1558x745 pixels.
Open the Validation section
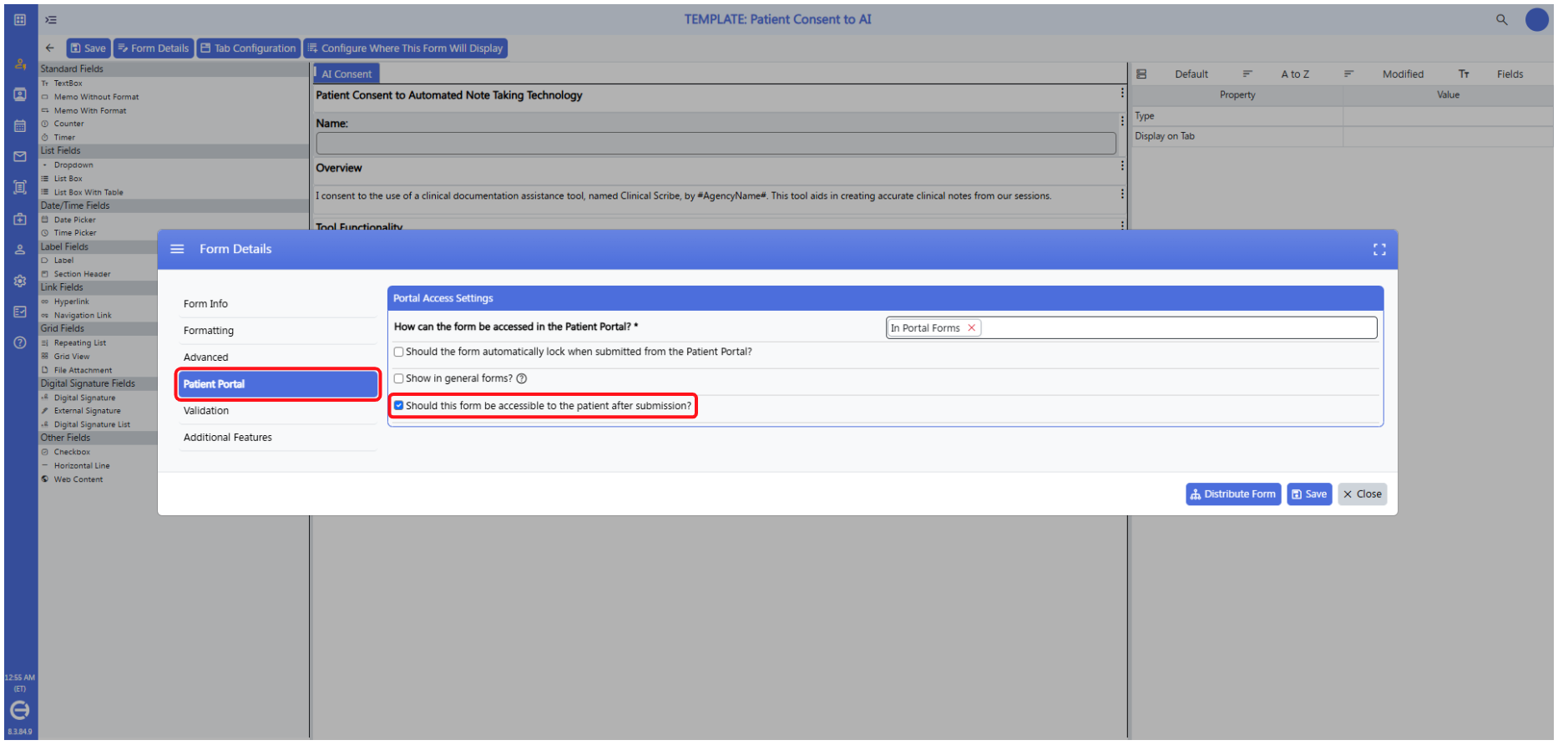click(278, 411)
